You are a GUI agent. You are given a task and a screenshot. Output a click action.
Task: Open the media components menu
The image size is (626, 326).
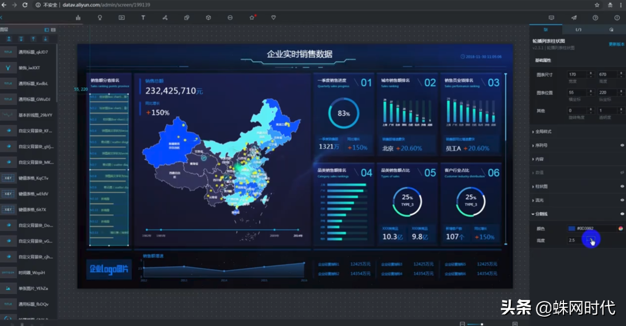[122, 17]
